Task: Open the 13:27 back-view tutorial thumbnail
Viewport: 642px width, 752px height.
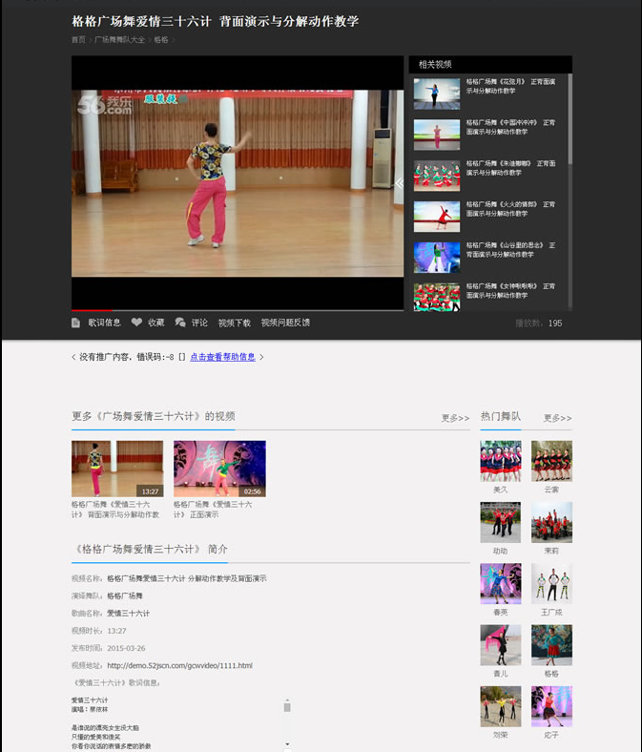Action: [117, 469]
